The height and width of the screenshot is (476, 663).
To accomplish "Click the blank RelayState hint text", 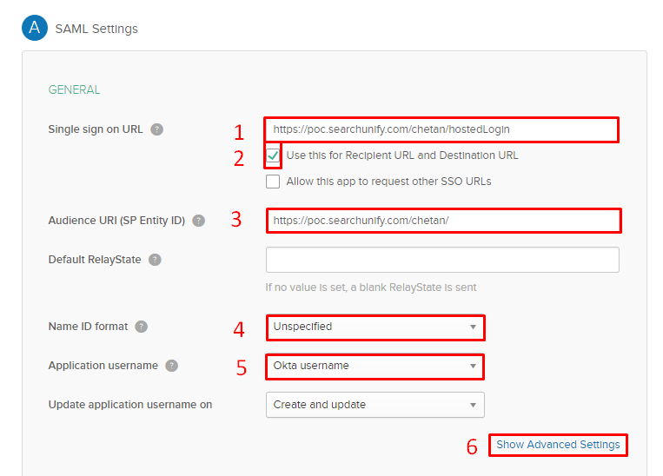I will click(370, 288).
